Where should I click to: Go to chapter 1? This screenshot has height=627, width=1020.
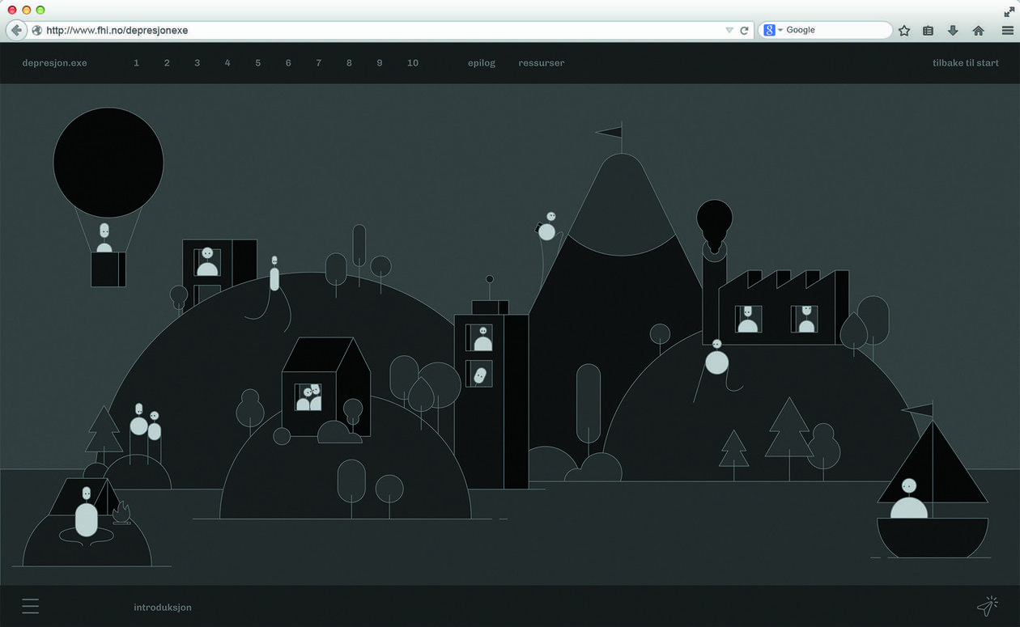coord(136,63)
